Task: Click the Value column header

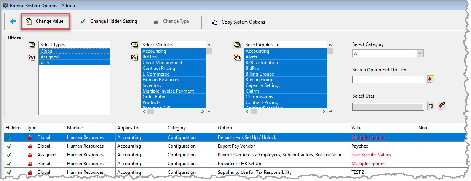Action: 383,128
